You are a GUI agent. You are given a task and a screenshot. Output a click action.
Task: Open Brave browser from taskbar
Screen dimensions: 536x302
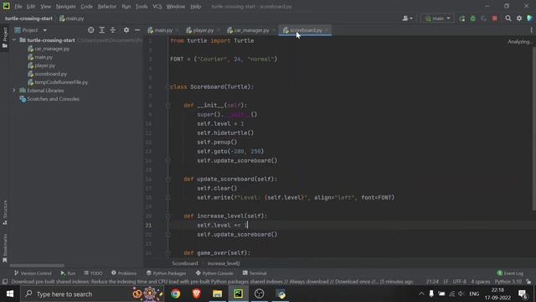point(197,294)
